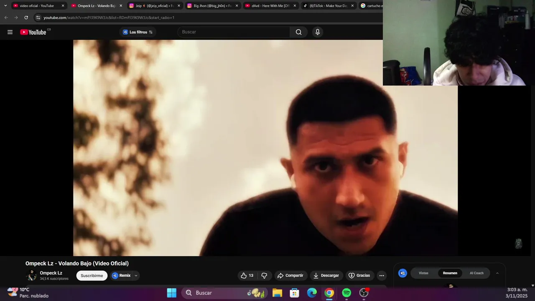Select the Vistas tab in side panel
The height and width of the screenshot is (301, 535).
[423, 273]
